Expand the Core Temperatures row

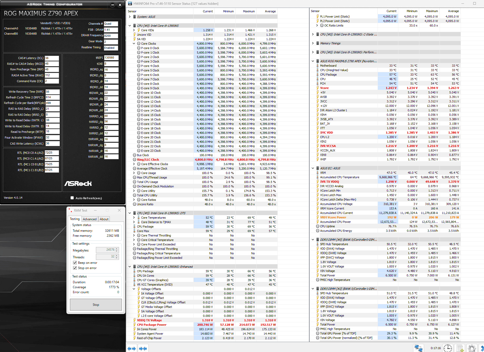click(x=134, y=218)
